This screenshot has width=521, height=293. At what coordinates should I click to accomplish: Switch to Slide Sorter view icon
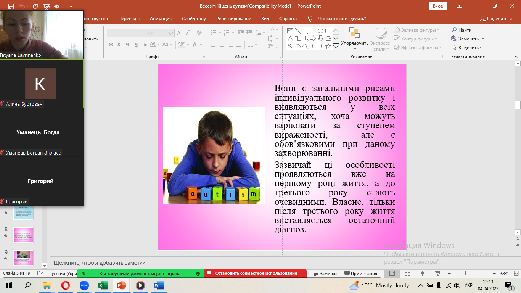pyautogui.click(x=407, y=274)
